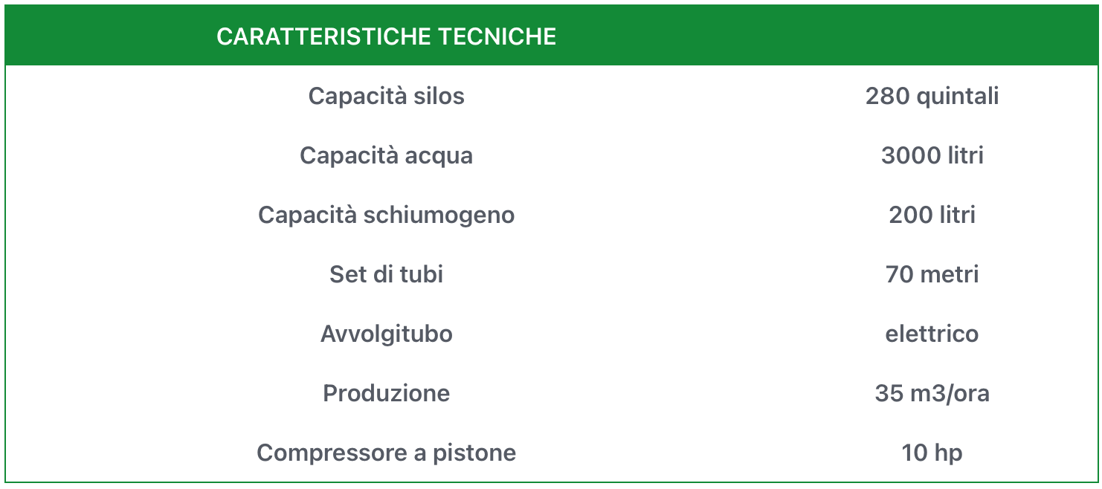The width and height of the screenshot is (1102, 489).
Task: Click the 70 metri value
Action: 932,274
